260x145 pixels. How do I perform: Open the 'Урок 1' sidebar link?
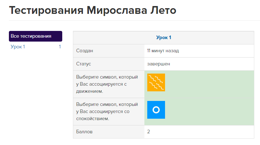tap(18, 47)
